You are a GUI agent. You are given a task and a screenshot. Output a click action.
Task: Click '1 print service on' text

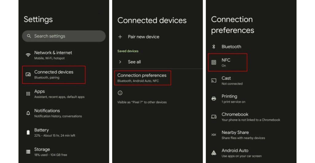233,102
